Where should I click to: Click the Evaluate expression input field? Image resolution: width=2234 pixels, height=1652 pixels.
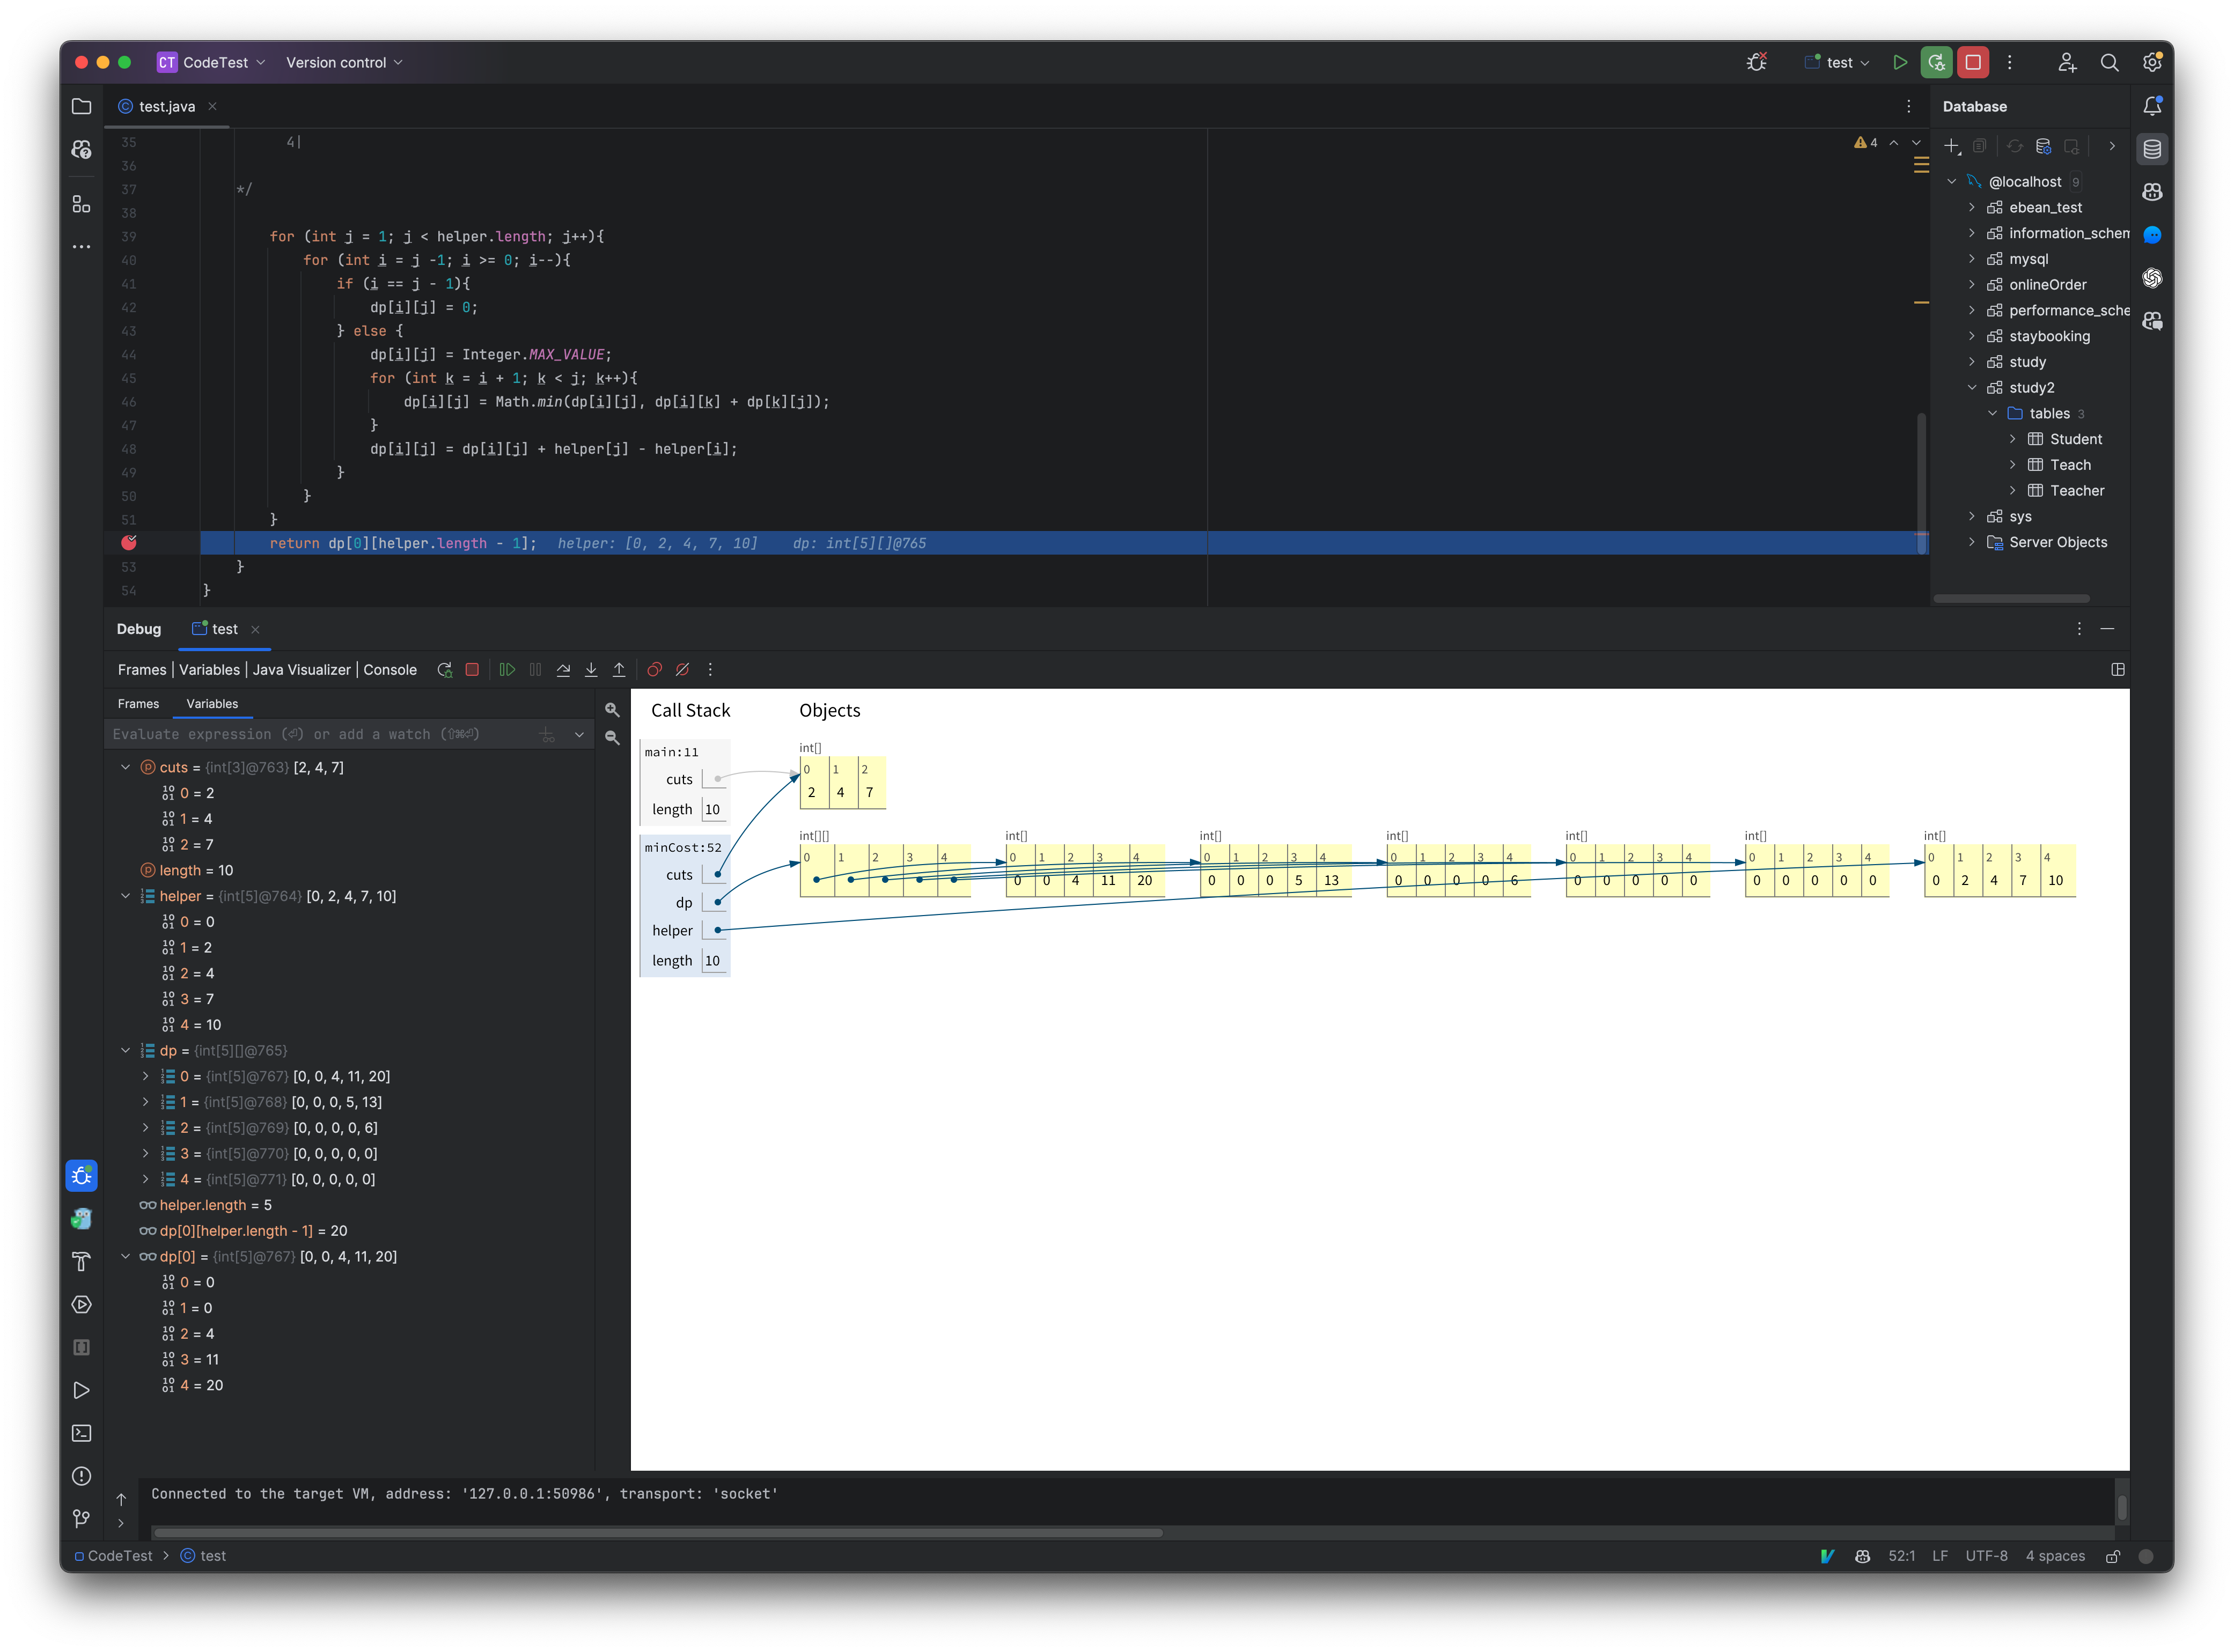click(x=320, y=734)
